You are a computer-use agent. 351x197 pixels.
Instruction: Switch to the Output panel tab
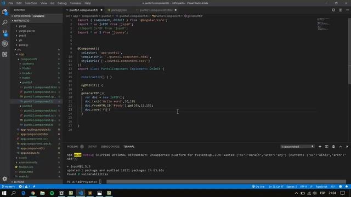point(92,147)
